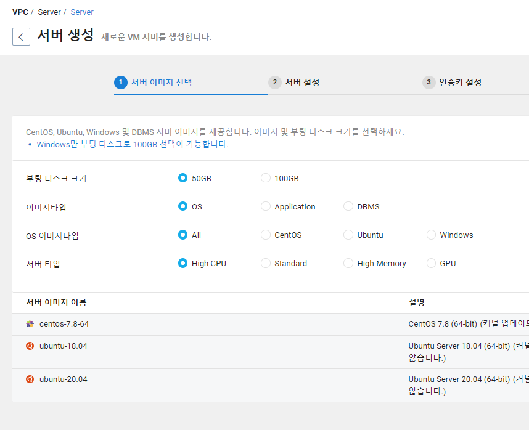Click the CentOS 7.8 (64-bit) description

(x=469, y=324)
